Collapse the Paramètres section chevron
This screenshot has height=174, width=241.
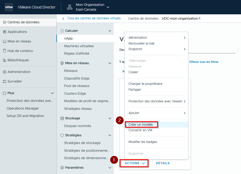(x=110, y=168)
